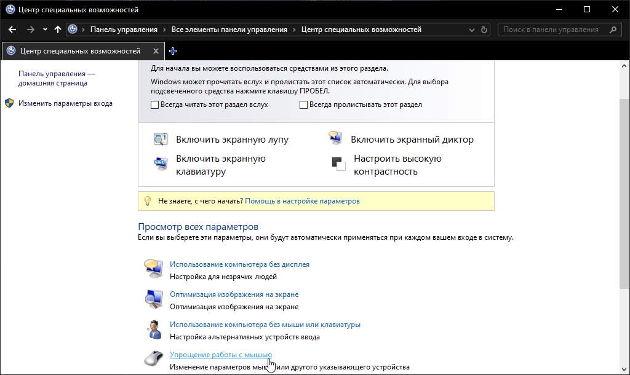Screen dimensions: 630x375
Task: Click text 'Настройка для незрячих людей'
Action: 223,277
